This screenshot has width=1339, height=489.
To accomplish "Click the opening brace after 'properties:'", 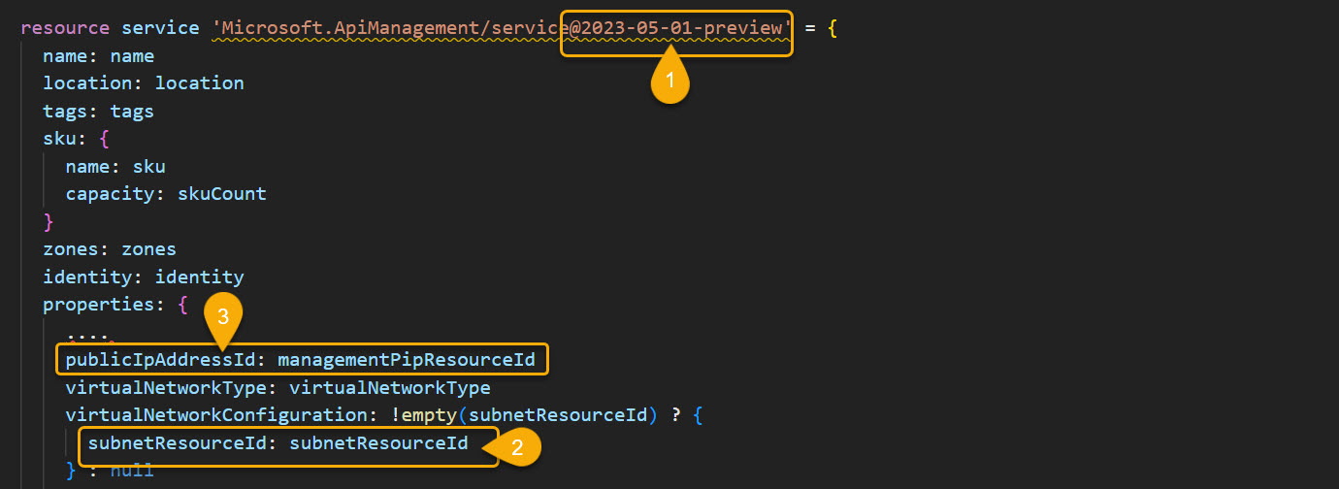I will pos(182,305).
